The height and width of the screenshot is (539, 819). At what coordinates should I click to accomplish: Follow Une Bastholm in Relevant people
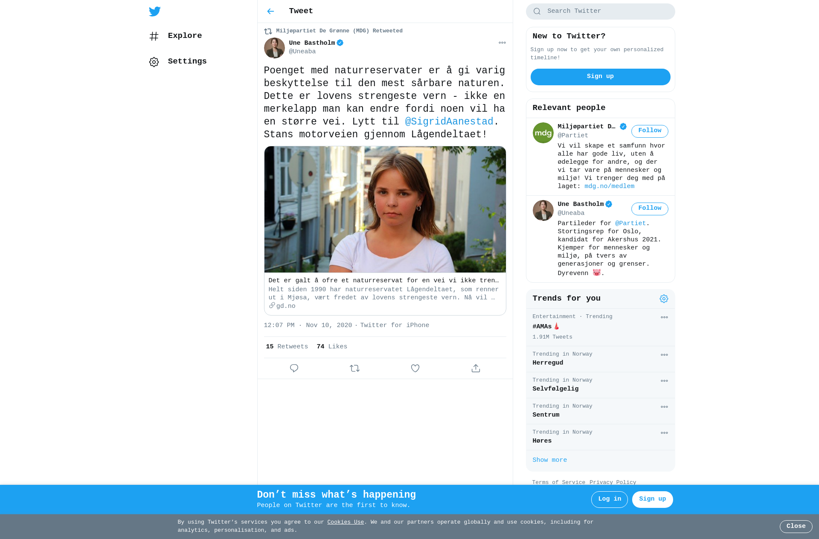(650, 209)
